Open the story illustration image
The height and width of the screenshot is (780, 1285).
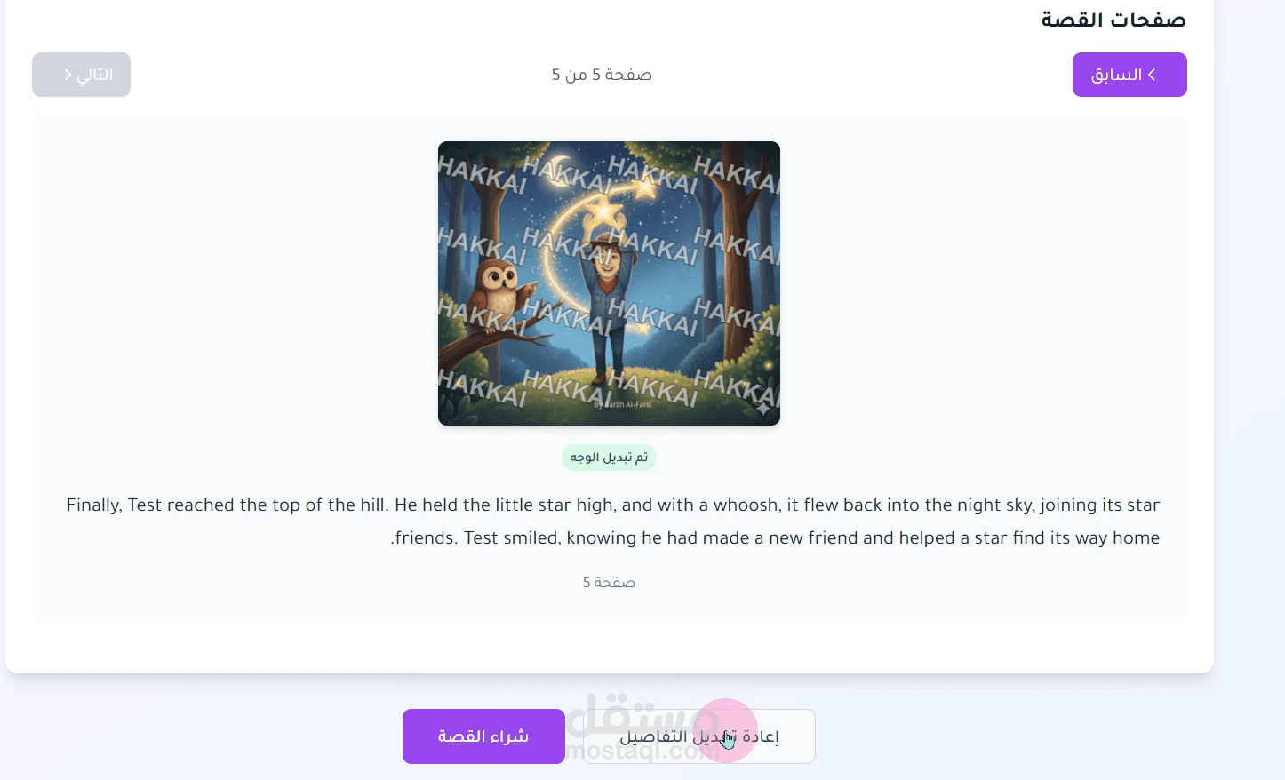(609, 283)
